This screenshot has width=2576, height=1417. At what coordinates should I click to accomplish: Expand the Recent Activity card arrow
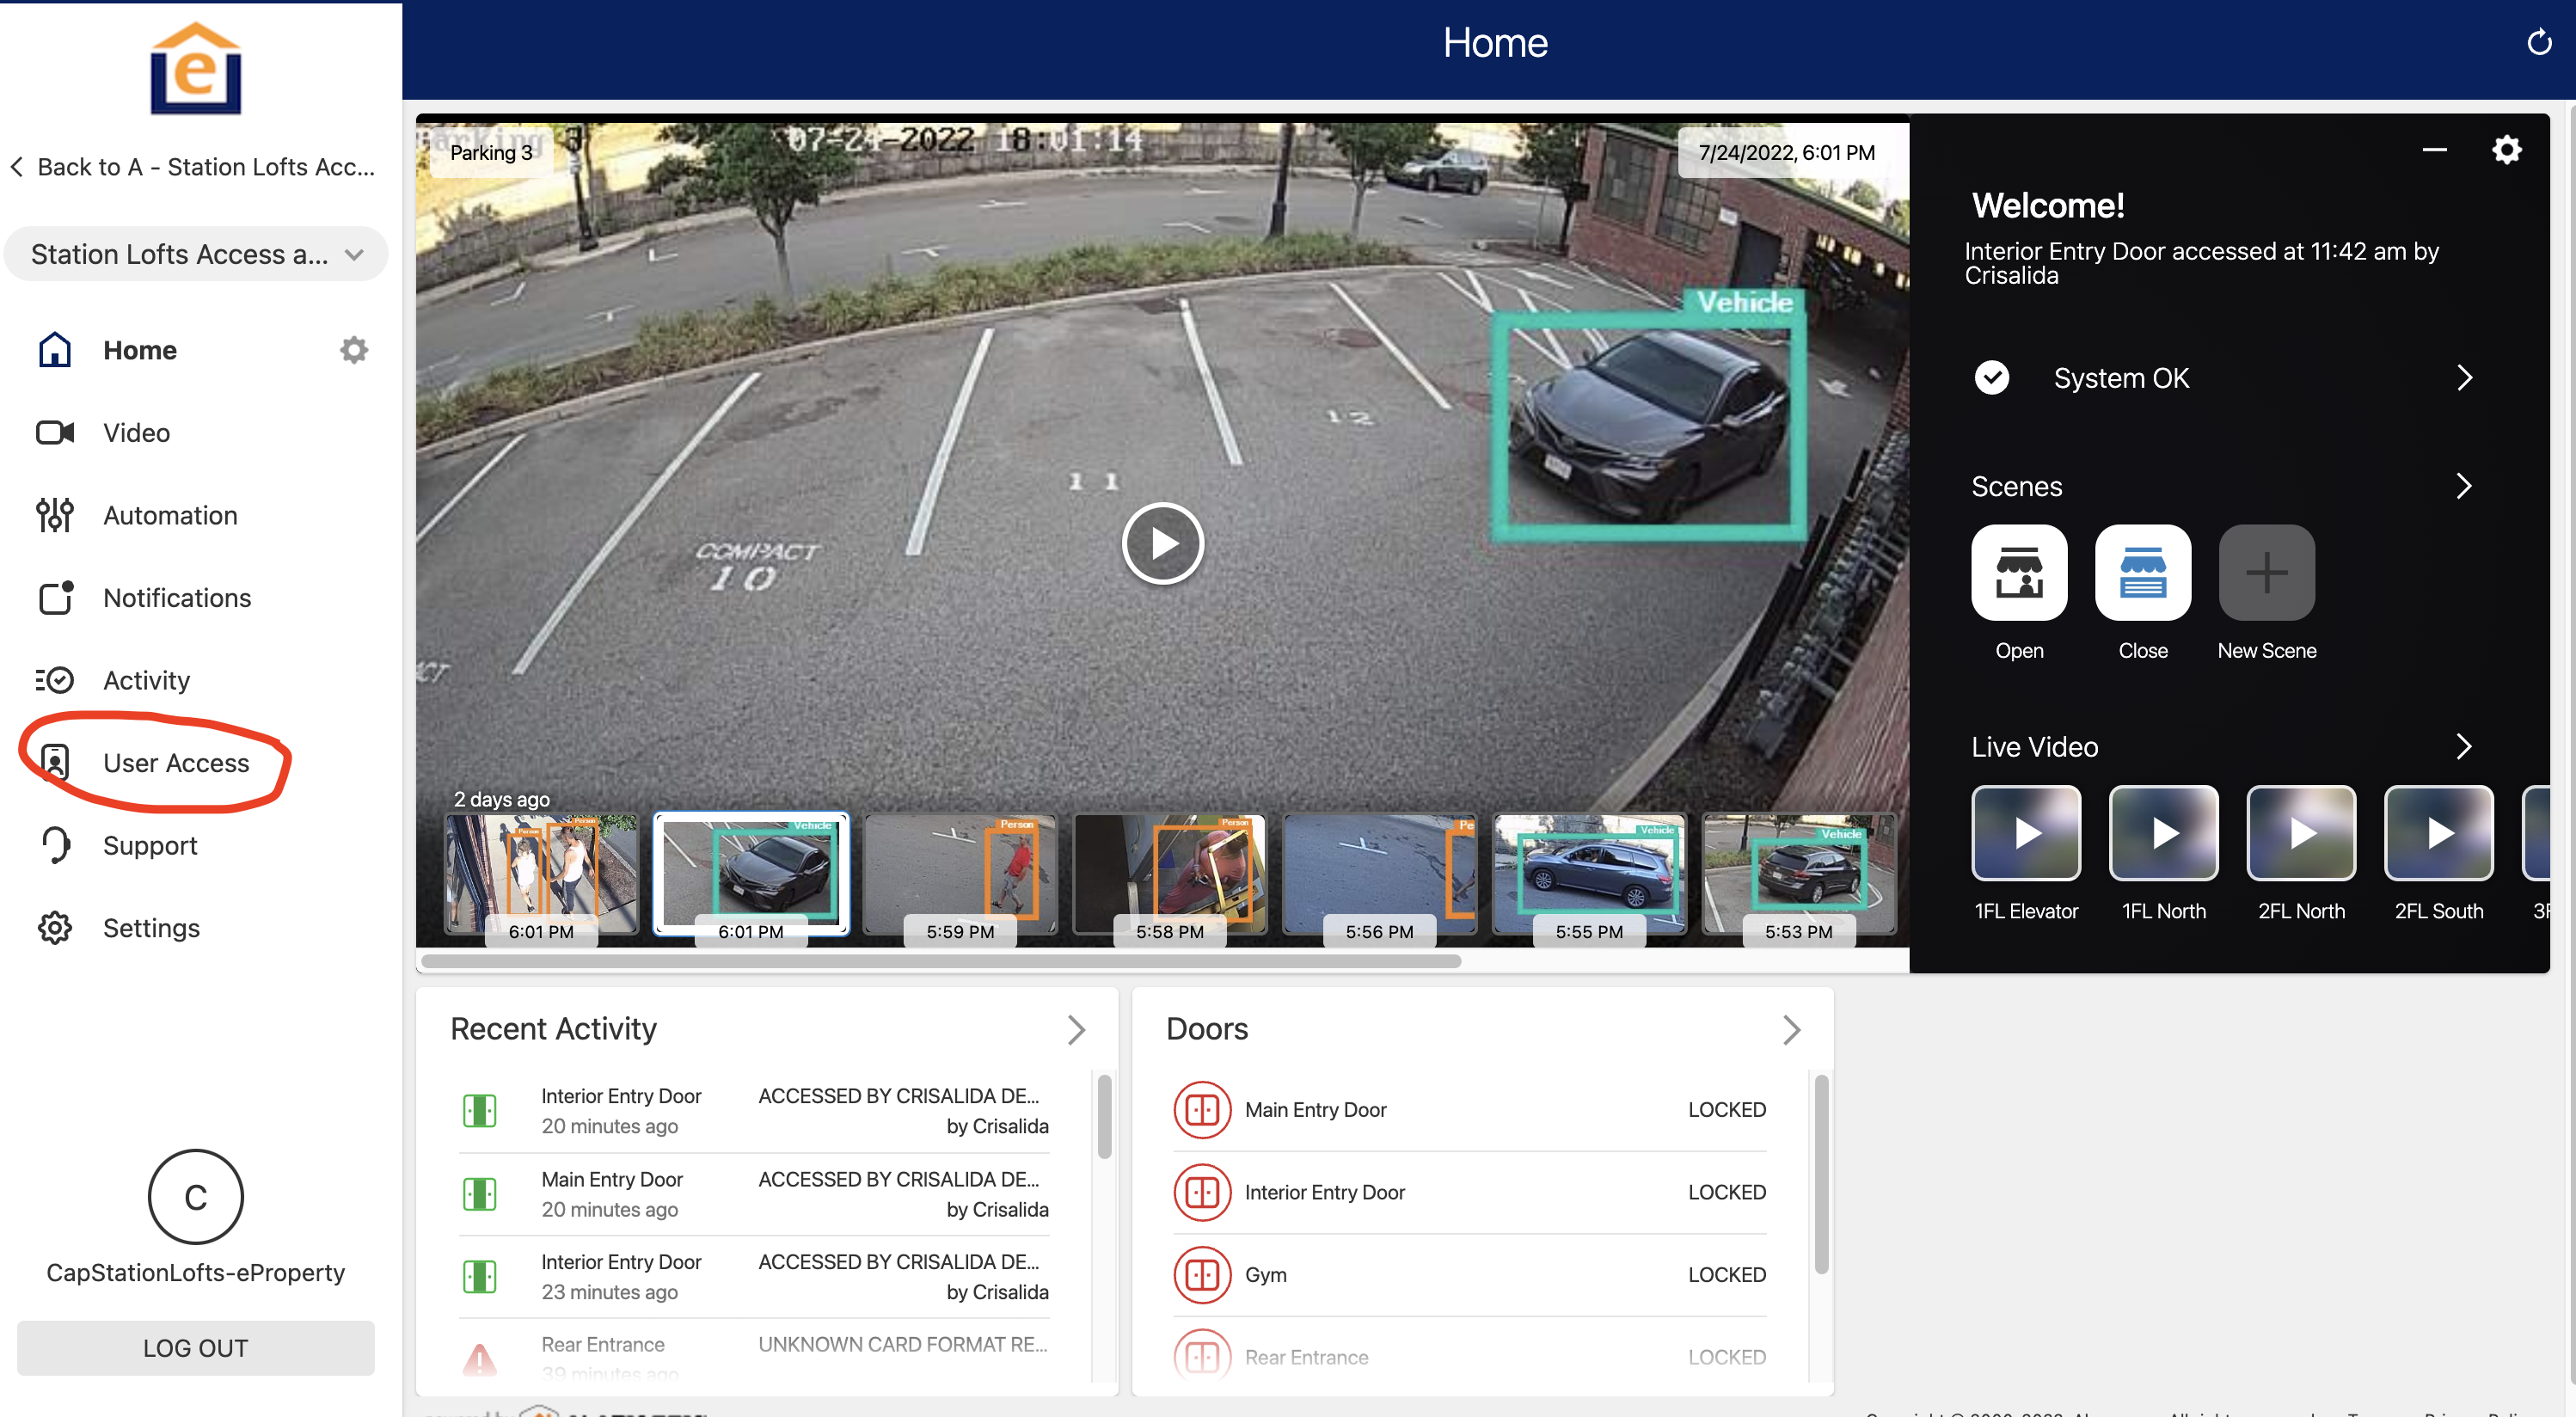click(1075, 1029)
